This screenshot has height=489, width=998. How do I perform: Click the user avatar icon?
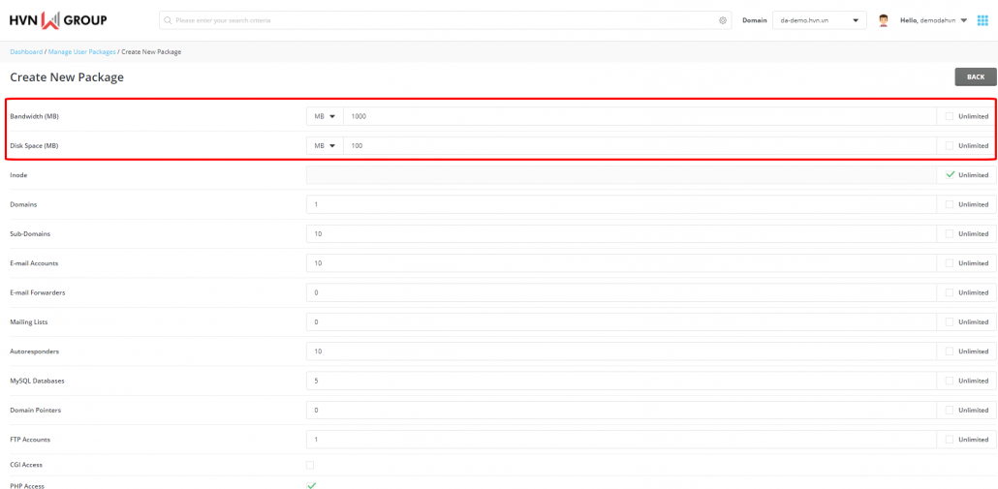[883, 20]
